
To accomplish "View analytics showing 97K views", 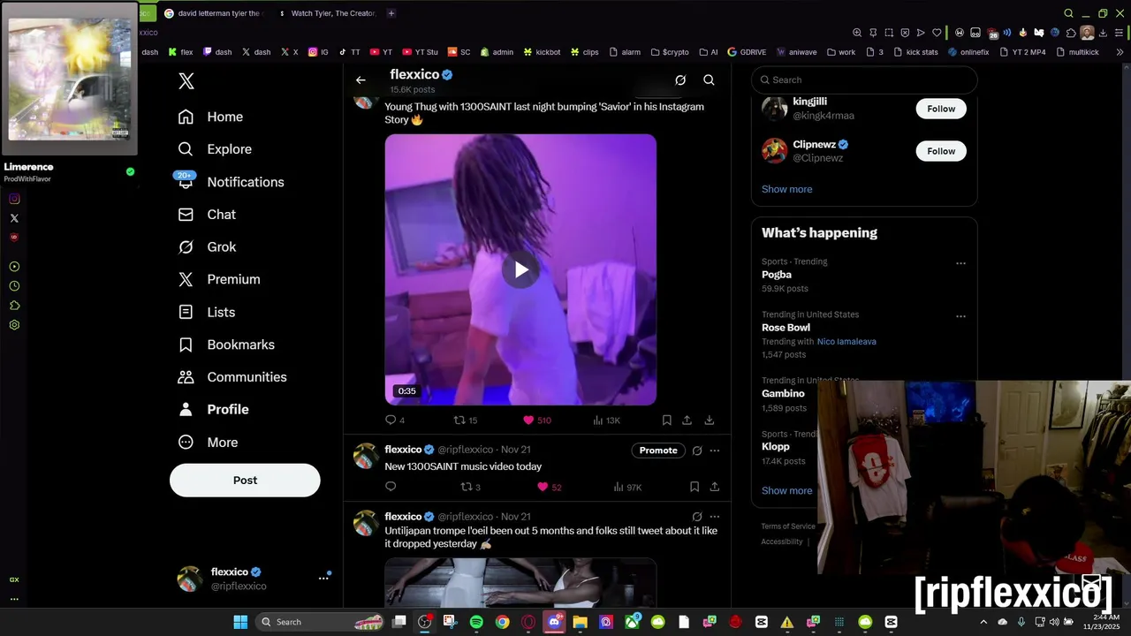I will (627, 487).
